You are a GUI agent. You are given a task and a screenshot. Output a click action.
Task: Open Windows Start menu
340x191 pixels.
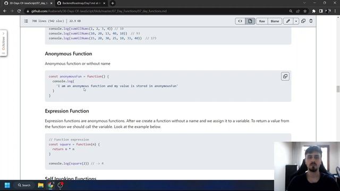point(7,185)
